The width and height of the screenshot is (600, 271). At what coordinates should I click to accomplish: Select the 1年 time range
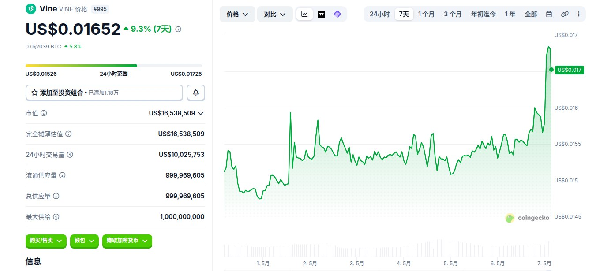click(x=510, y=14)
